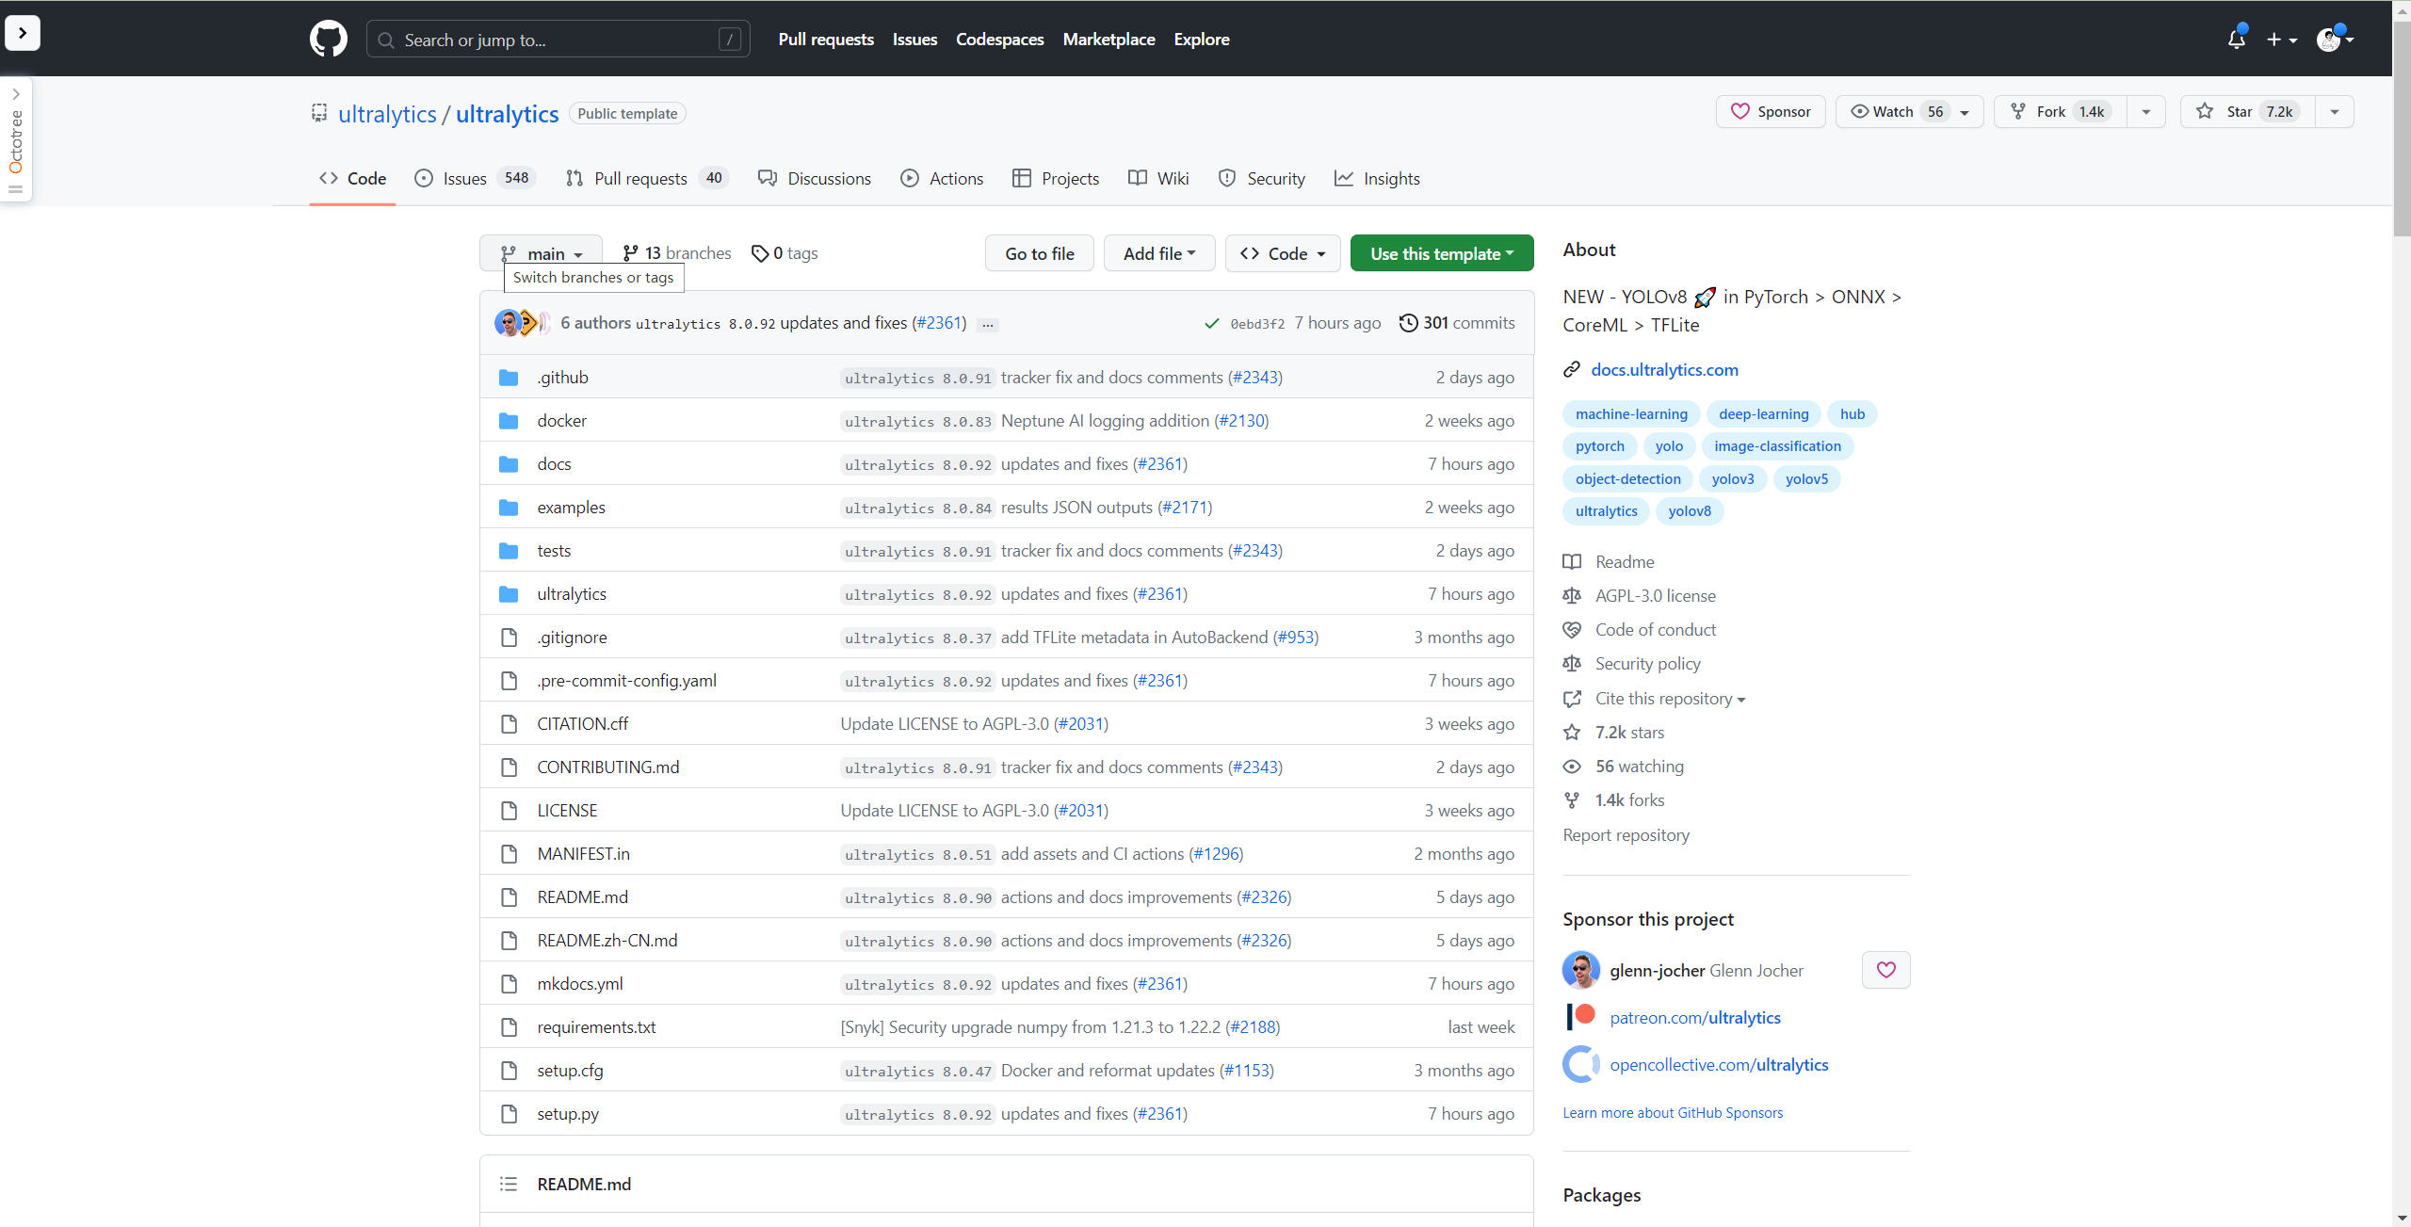
Task: Click the Sponsor heart button
Action: (1771, 112)
